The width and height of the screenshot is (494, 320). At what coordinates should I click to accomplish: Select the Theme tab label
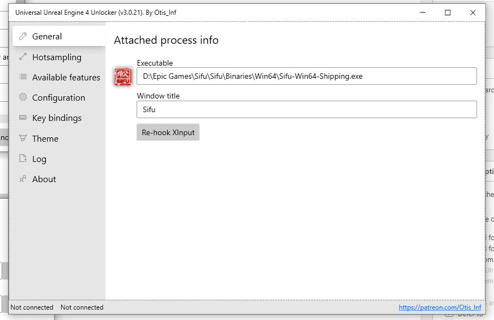[x=45, y=139]
